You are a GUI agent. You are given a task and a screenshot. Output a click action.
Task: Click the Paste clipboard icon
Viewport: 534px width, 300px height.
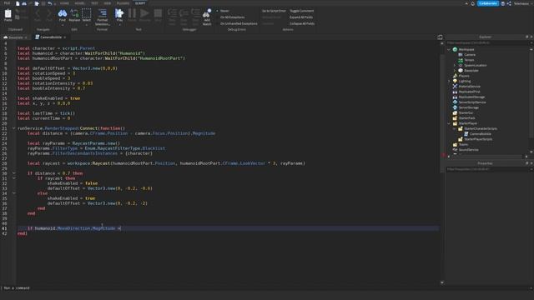8,15
